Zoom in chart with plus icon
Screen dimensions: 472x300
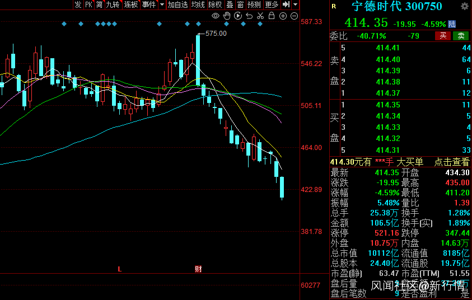point(283,16)
